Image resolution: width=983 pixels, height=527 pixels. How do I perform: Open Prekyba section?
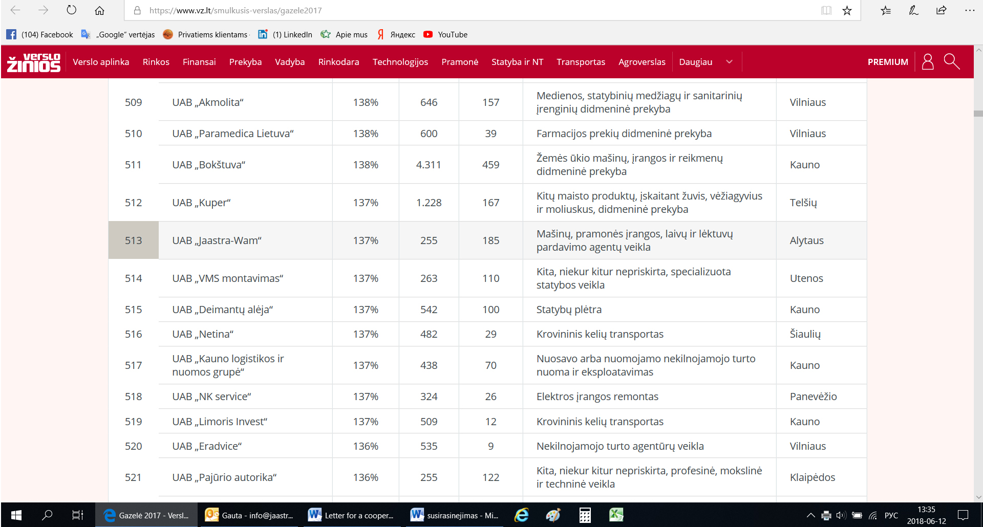click(245, 62)
